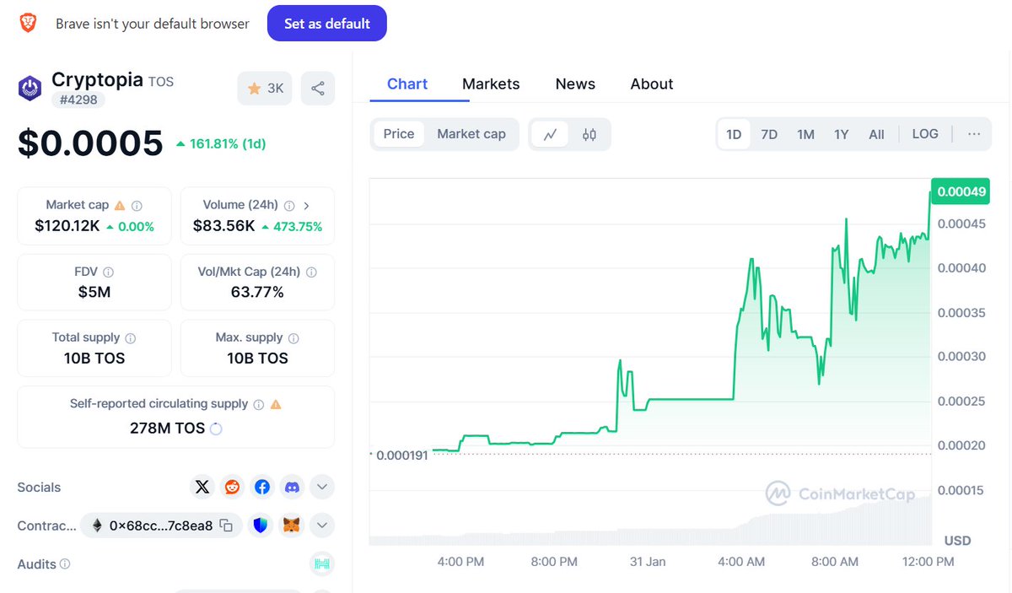Screen dimensions: 1012x593
Task: Click the share icon button
Action: pos(318,88)
